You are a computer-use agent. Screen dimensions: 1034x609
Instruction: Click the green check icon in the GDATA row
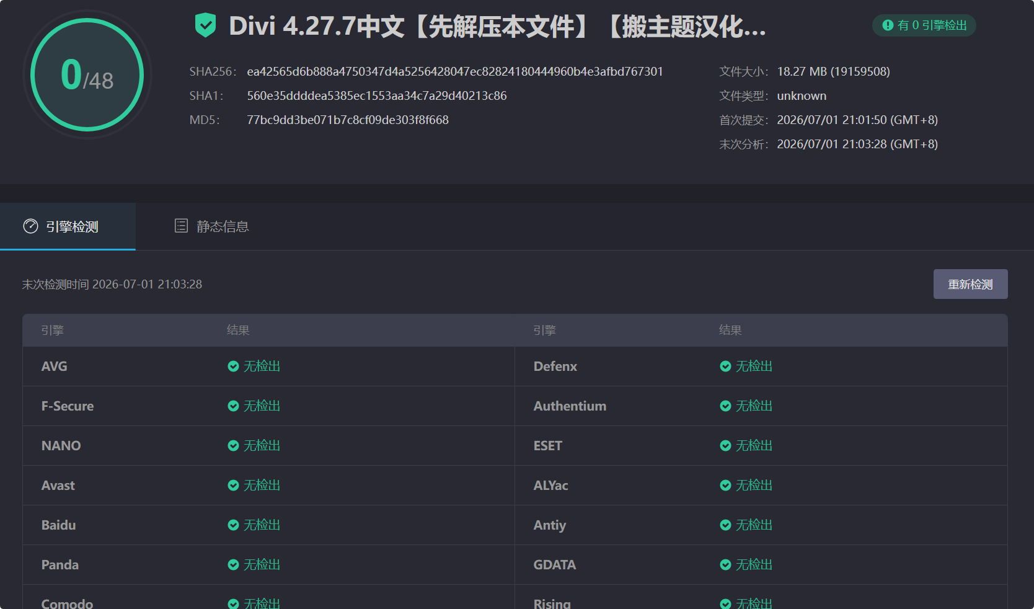pos(725,565)
